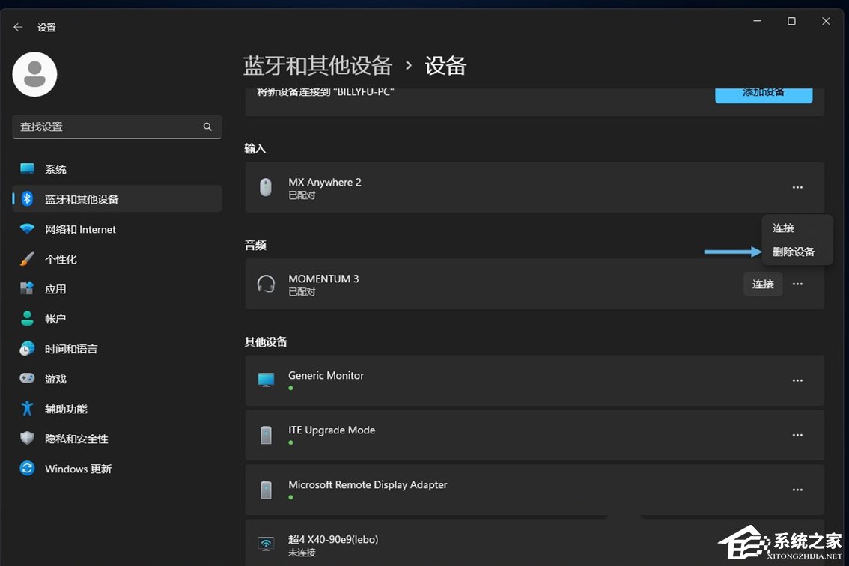849x566 pixels.
Task: Click the 添加设备 button
Action: click(x=764, y=94)
